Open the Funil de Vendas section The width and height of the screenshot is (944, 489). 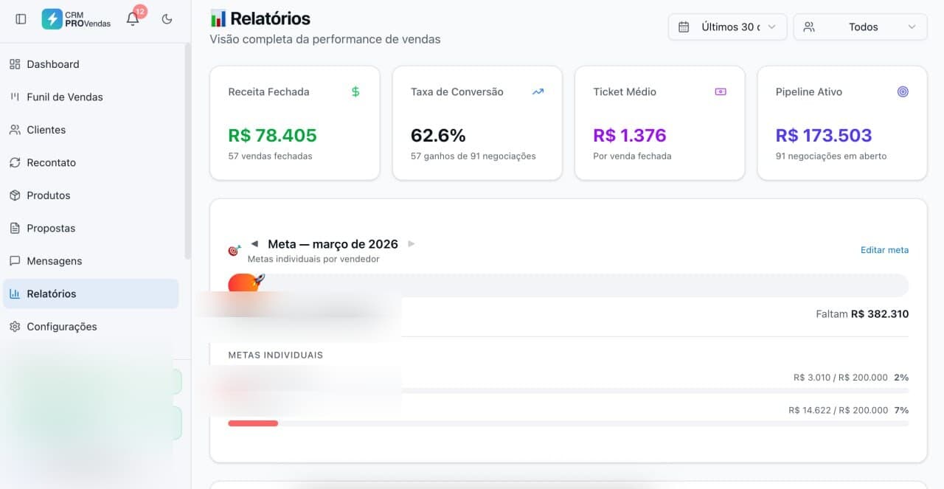tap(63, 97)
